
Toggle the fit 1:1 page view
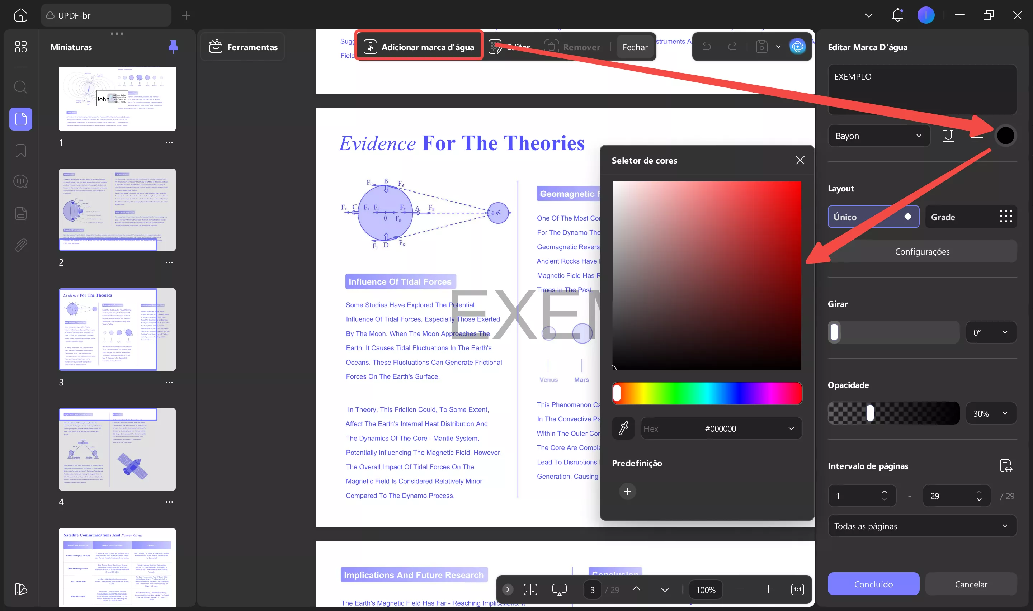797,589
